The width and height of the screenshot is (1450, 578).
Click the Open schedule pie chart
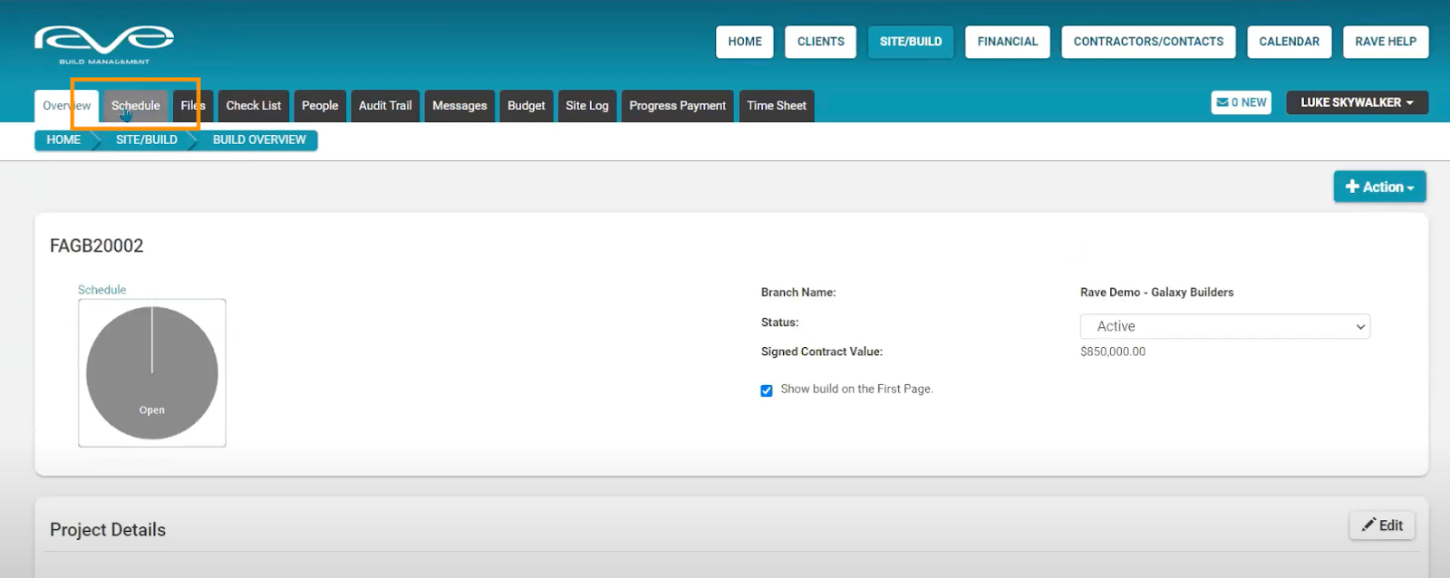(152, 373)
